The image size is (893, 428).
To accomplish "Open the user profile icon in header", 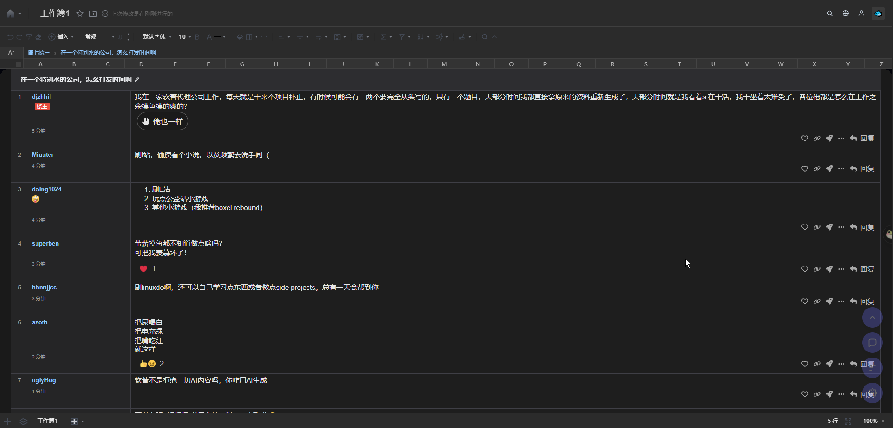I will [x=861, y=14].
